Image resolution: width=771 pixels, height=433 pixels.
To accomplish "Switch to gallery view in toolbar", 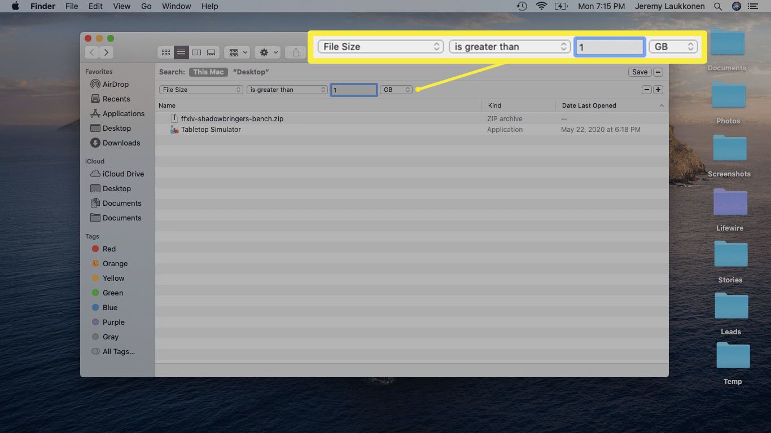I will [x=211, y=52].
